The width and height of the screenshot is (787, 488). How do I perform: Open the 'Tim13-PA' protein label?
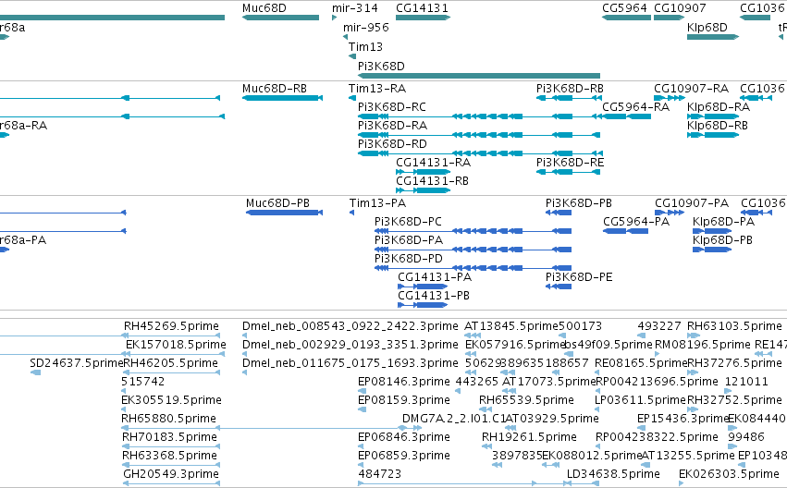click(377, 203)
